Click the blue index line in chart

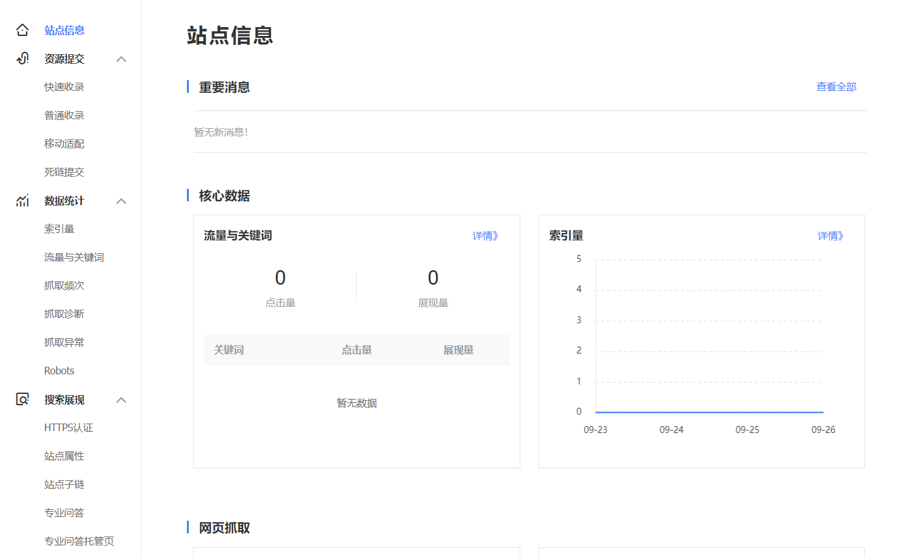pyautogui.click(x=710, y=412)
